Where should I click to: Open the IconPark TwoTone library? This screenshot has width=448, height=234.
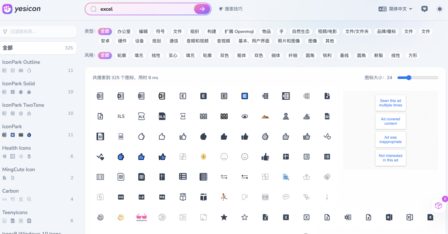coord(23,105)
